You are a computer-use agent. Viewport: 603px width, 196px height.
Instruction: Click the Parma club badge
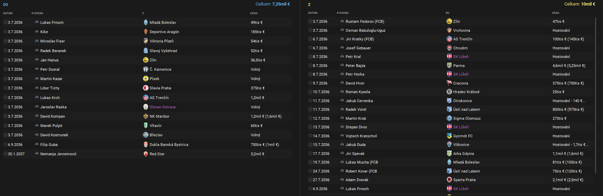click(x=449, y=65)
